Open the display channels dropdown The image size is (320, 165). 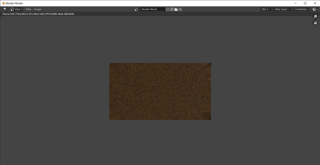[315, 9]
